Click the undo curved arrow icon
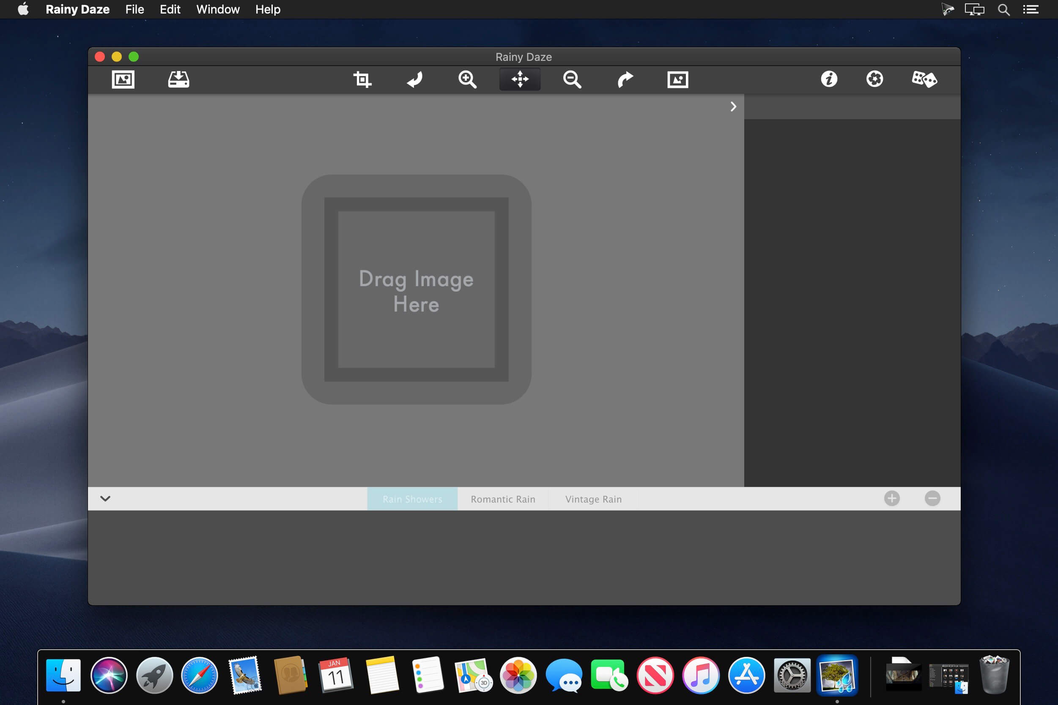 pos(415,79)
